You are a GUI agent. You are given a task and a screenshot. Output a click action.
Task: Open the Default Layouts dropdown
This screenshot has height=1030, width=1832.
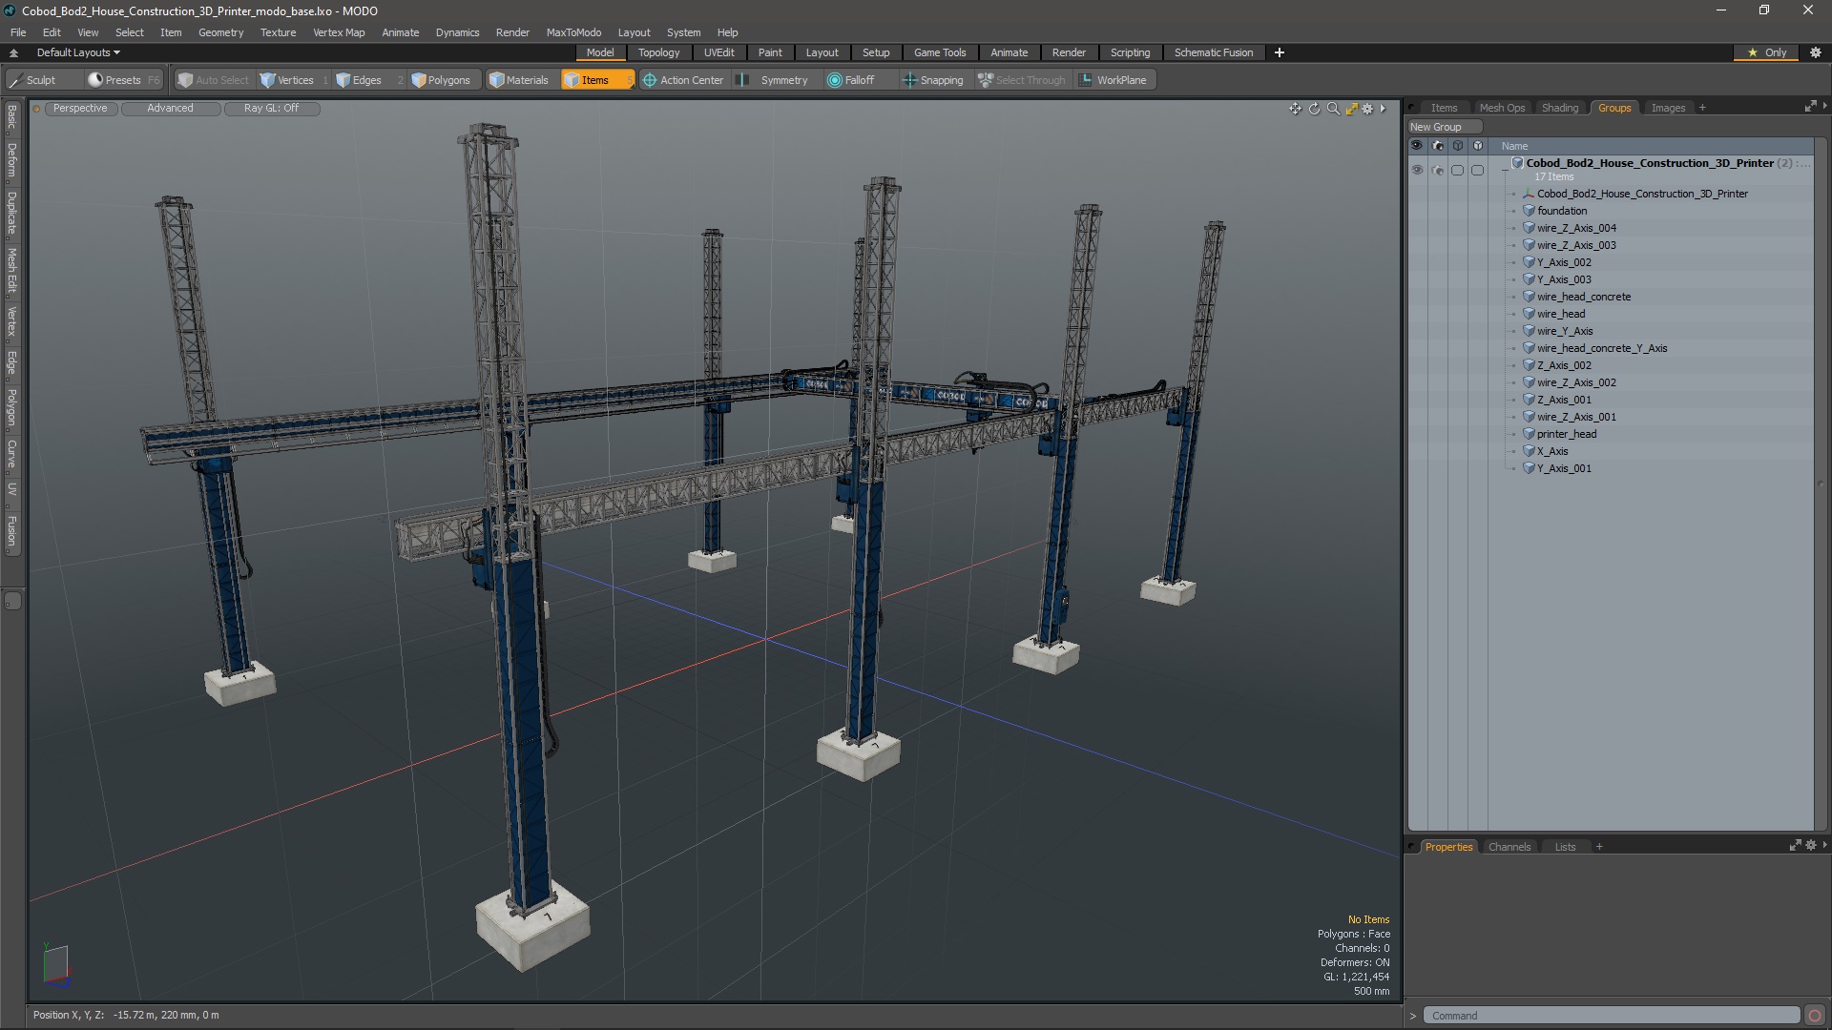pos(78,52)
